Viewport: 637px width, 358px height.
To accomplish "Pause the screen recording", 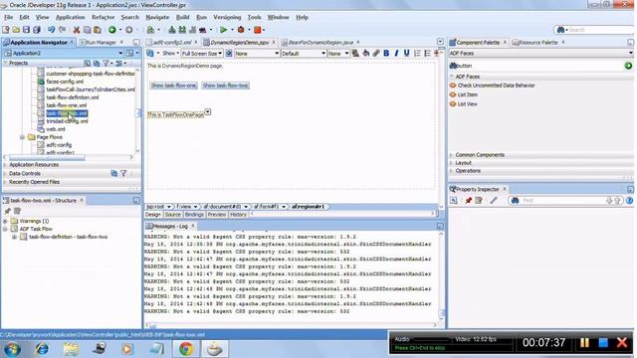I will 584,342.
